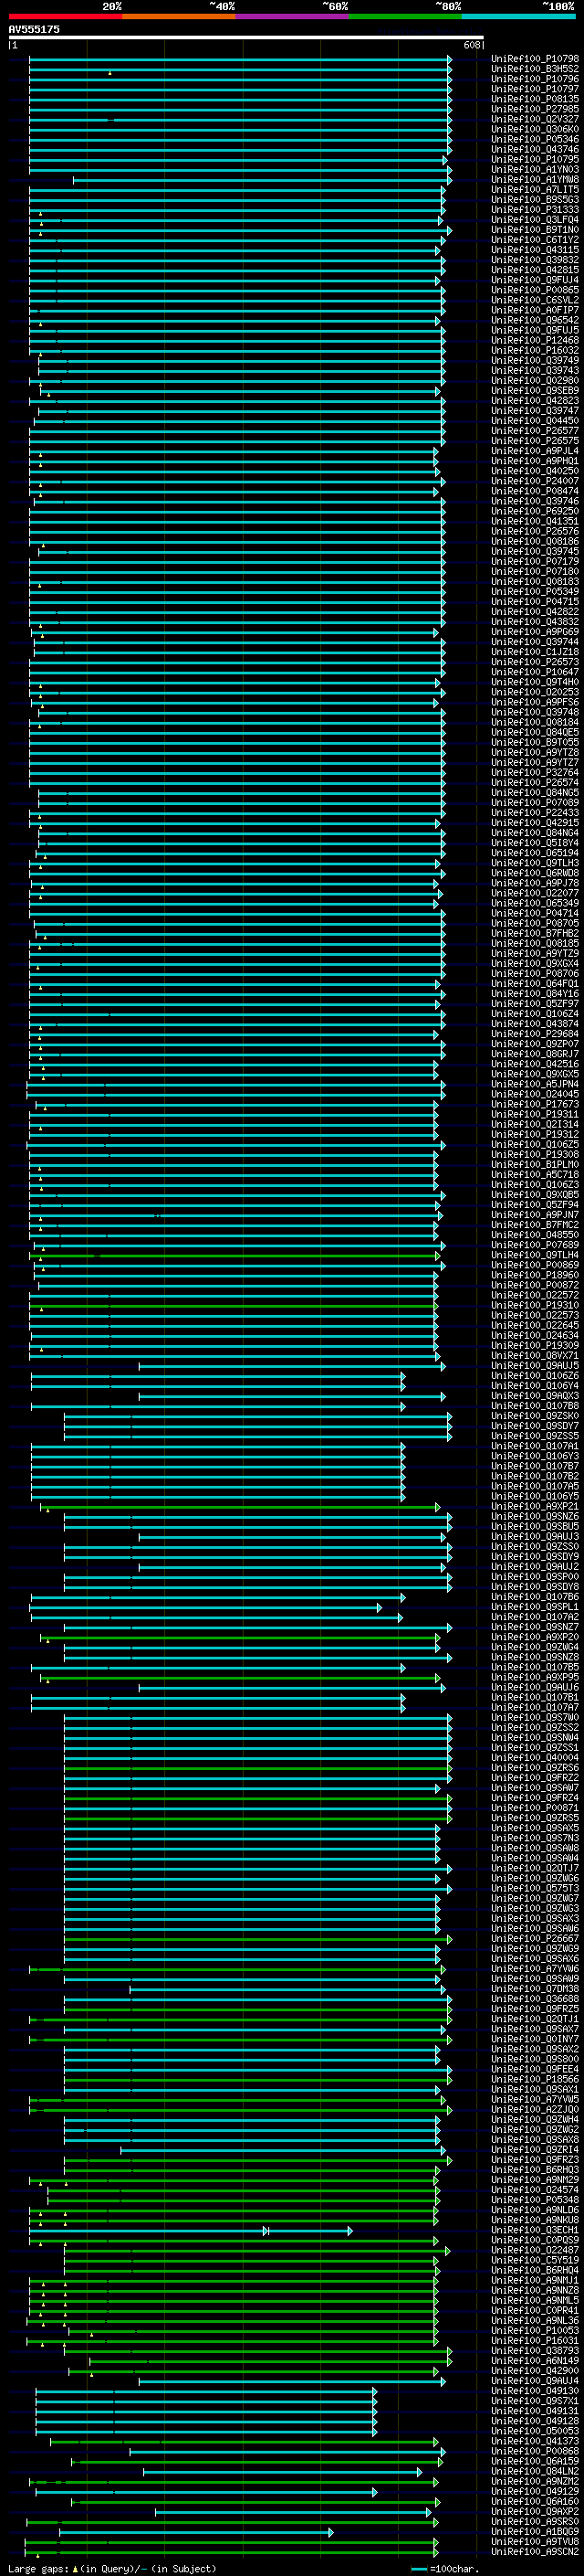Select the UniRef100_P00865 label
The height and width of the screenshot is (2576, 584).
(x=535, y=290)
